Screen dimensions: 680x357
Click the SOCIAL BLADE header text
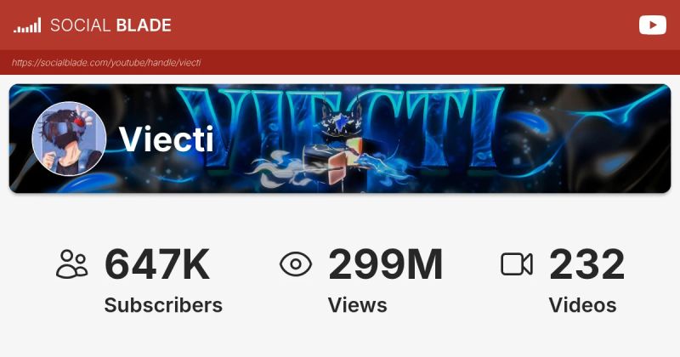(x=110, y=25)
